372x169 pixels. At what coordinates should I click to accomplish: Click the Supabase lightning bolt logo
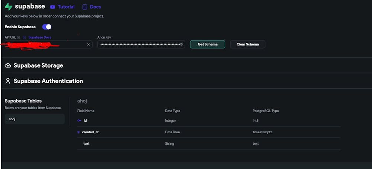[9, 7]
